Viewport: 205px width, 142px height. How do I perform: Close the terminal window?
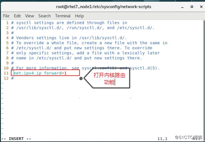pos(201,7)
